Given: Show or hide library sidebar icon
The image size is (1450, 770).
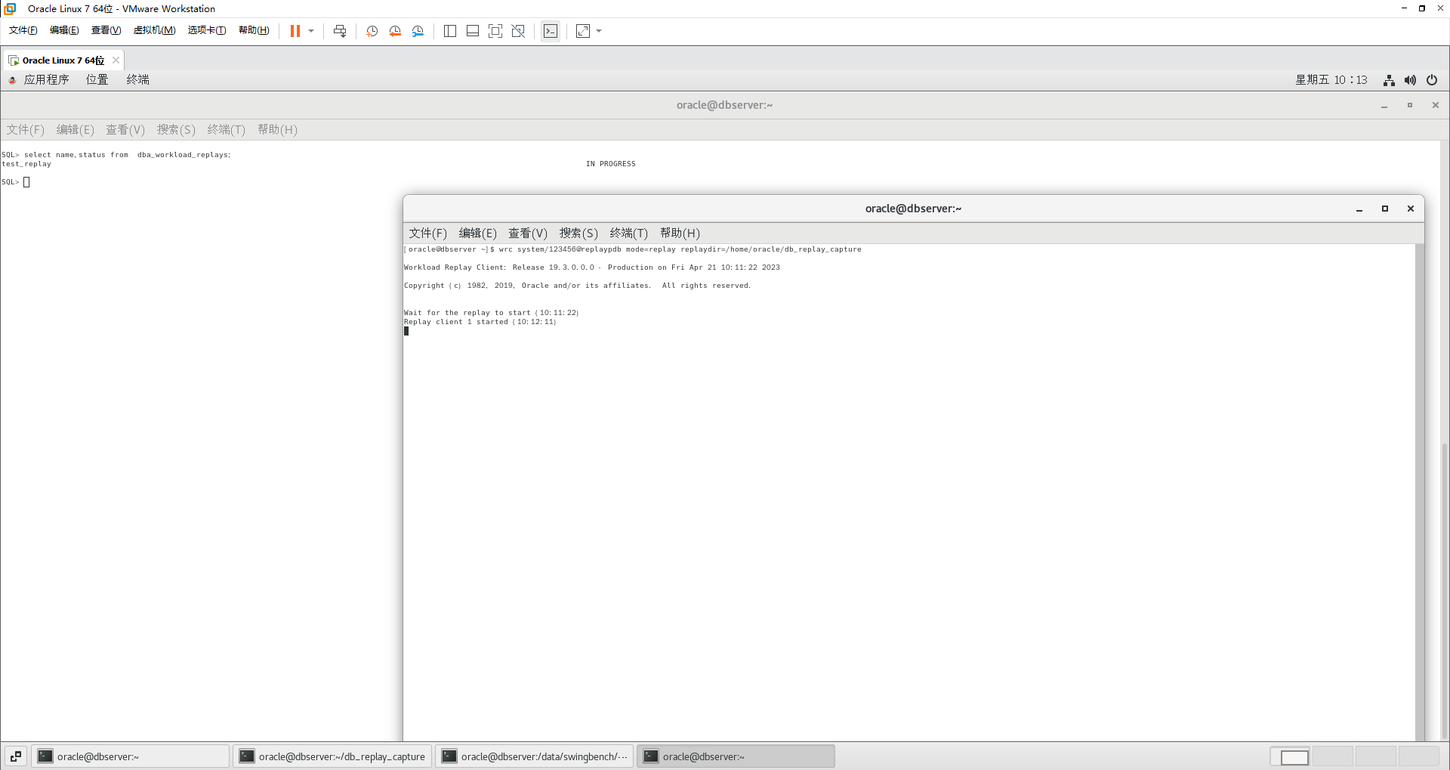Looking at the screenshot, I should click(450, 31).
